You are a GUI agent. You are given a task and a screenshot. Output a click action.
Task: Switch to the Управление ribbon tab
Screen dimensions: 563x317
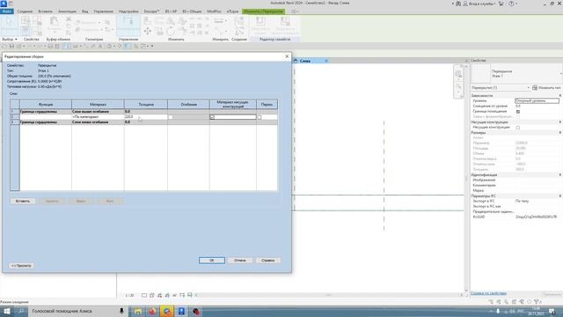click(104, 11)
